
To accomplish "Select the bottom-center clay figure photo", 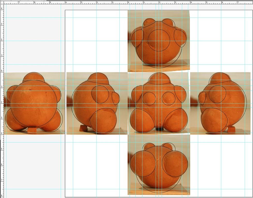I will tap(159, 165).
